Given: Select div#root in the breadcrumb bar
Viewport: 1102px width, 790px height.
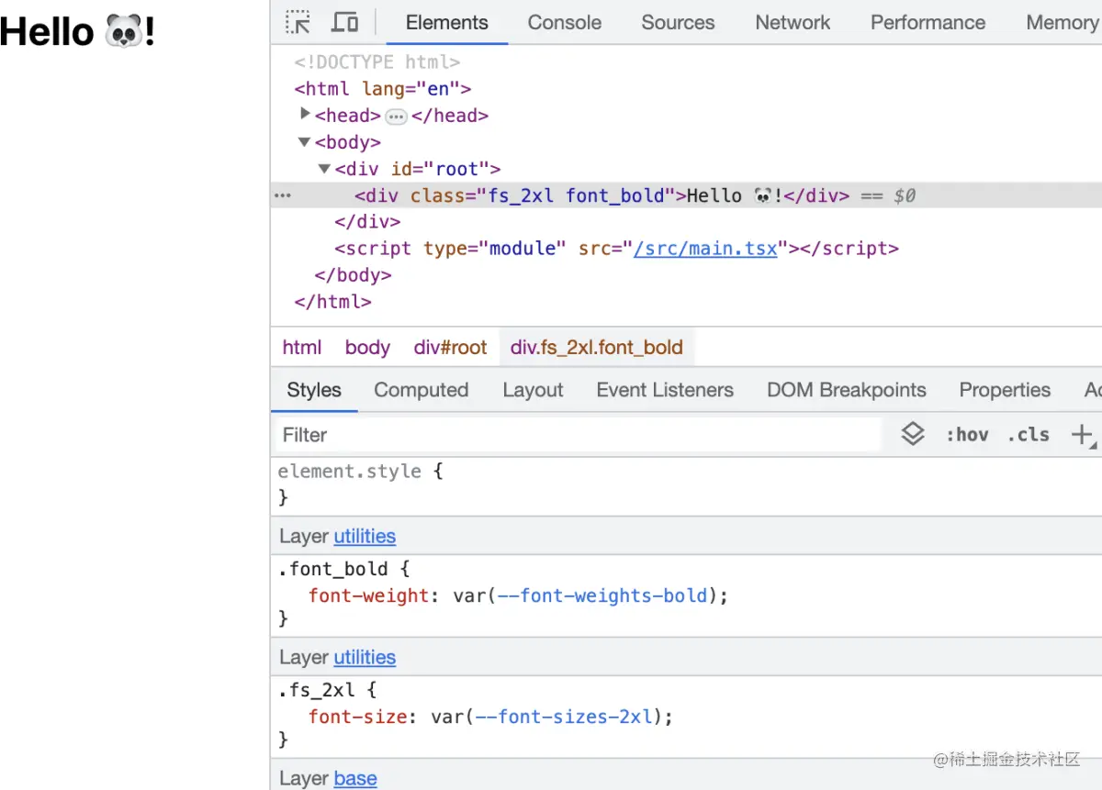Looking at the screenshot, I should [x=450, y=347].
